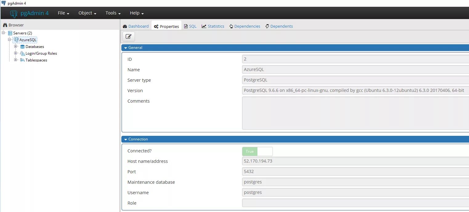Click the Username field showing postgres
Screen dimensions: 469x212
pos(355,192)
